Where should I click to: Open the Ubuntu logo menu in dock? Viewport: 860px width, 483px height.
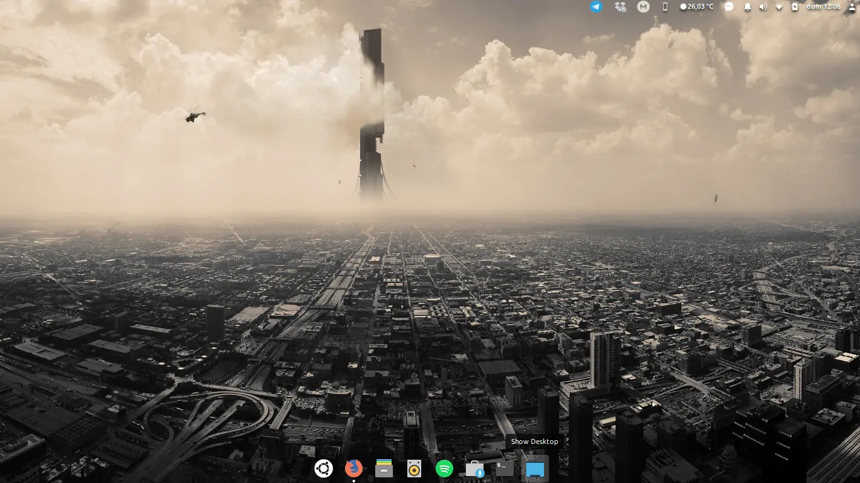[x=324, y=469]
